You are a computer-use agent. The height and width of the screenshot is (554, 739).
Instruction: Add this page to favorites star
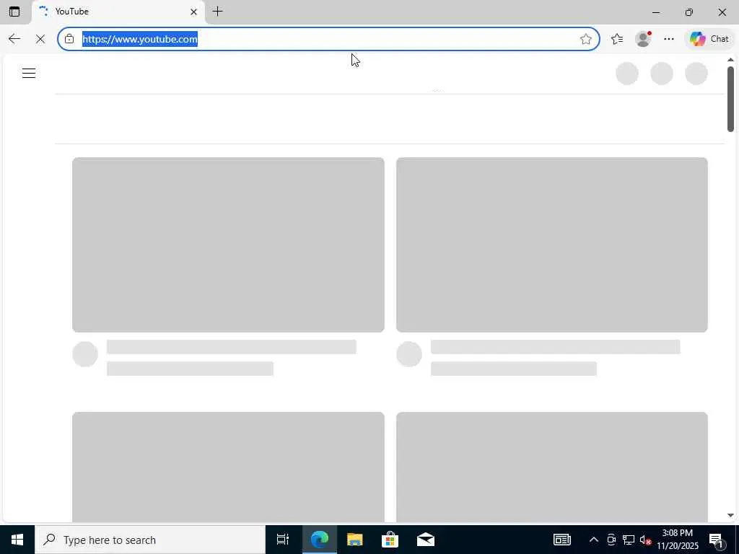[586, 39]
